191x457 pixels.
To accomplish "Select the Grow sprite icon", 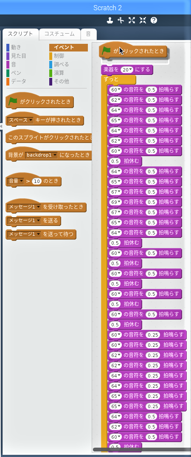I will point(132,20).
